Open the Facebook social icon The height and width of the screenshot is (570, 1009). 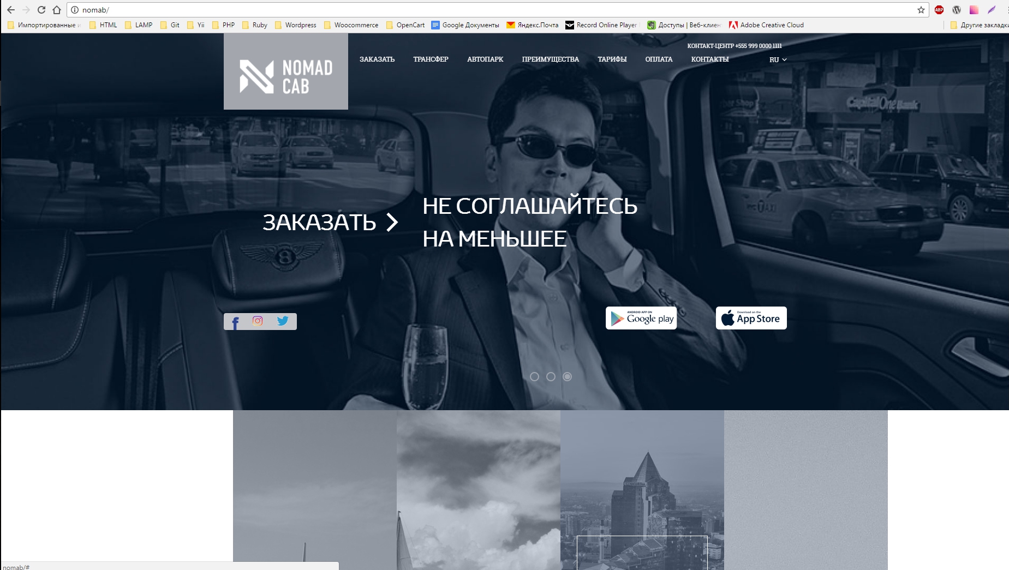(235, 322)
